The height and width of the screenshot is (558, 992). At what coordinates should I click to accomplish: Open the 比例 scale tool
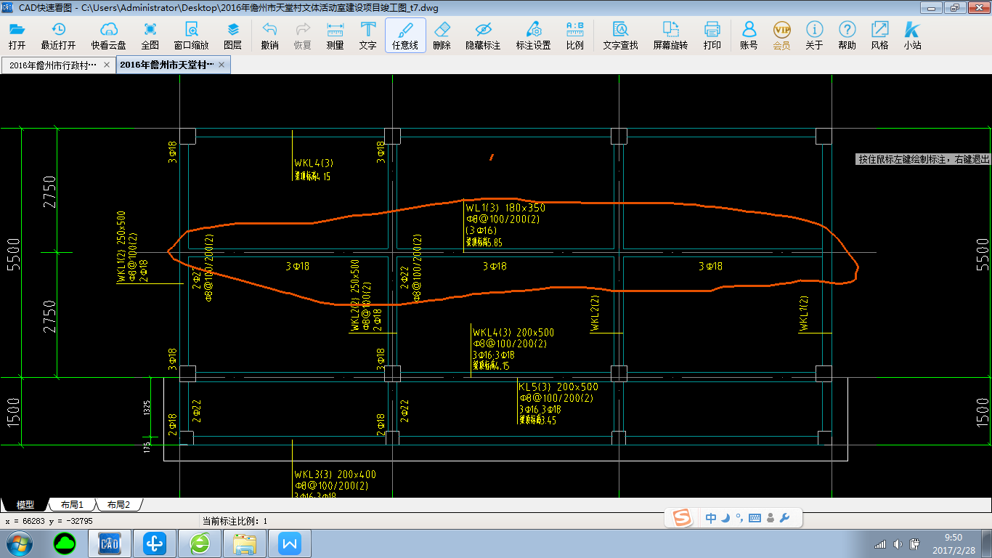575,36
